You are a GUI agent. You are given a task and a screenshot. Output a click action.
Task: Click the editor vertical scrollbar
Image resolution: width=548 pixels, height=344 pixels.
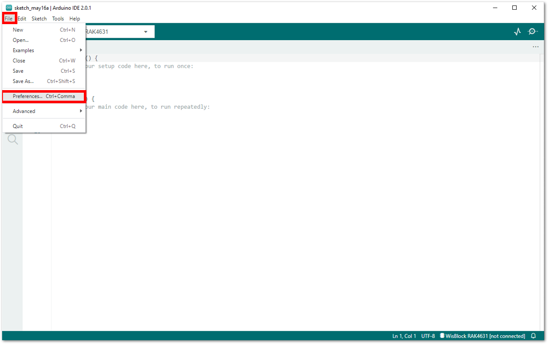click(x=542, y=192)
